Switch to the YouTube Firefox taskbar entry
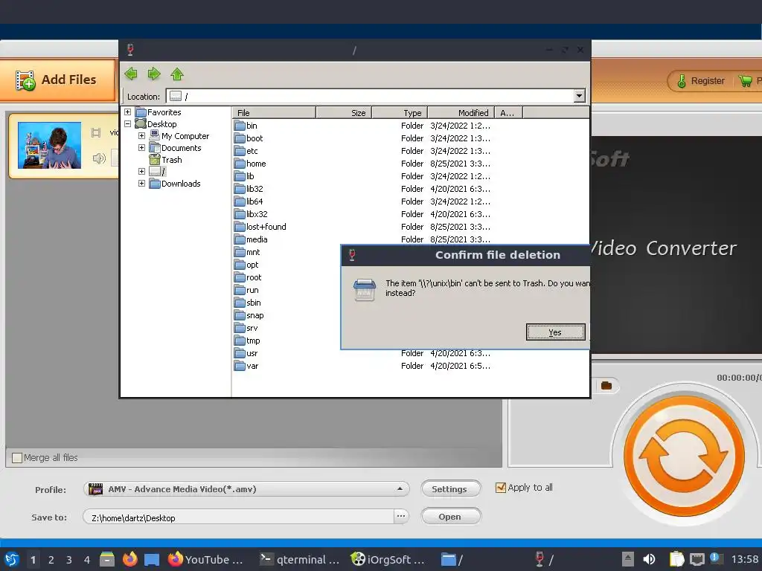Viewport: 762px width, 571px height. (205, 560)
